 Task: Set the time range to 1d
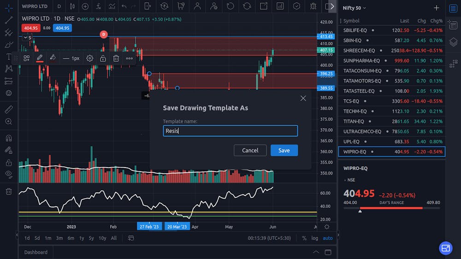[27, 238]
